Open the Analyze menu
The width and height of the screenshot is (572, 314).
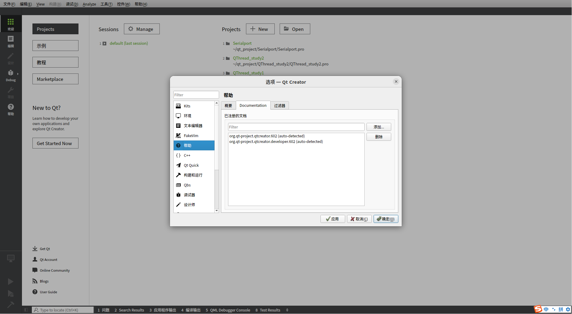coord(89,4)
